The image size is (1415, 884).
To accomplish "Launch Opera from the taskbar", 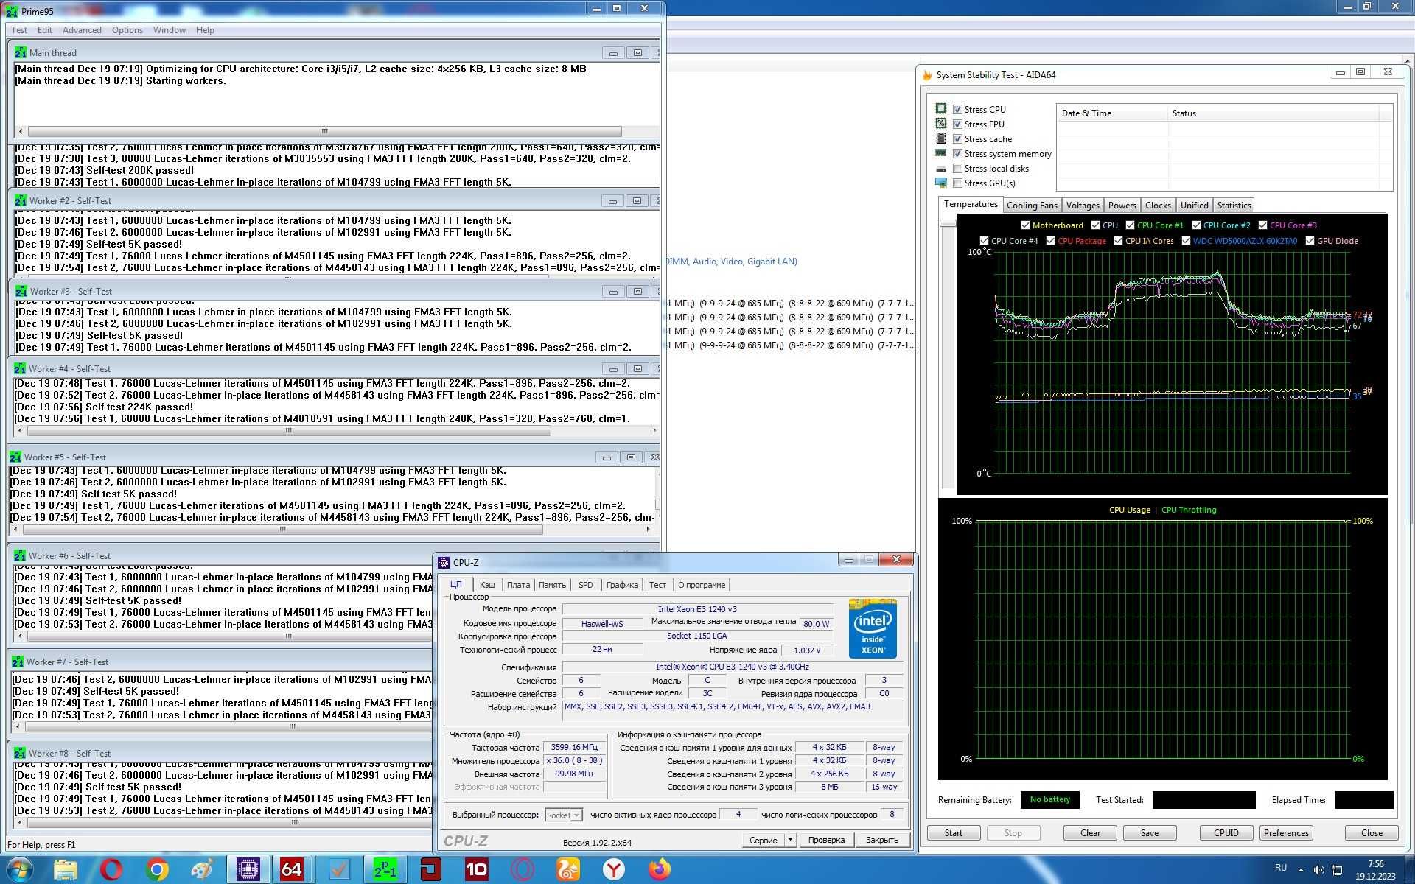I will coord(111,870).
